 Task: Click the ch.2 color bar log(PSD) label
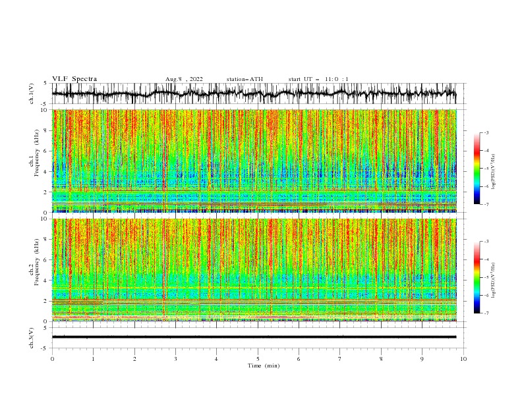pos(493,281)
